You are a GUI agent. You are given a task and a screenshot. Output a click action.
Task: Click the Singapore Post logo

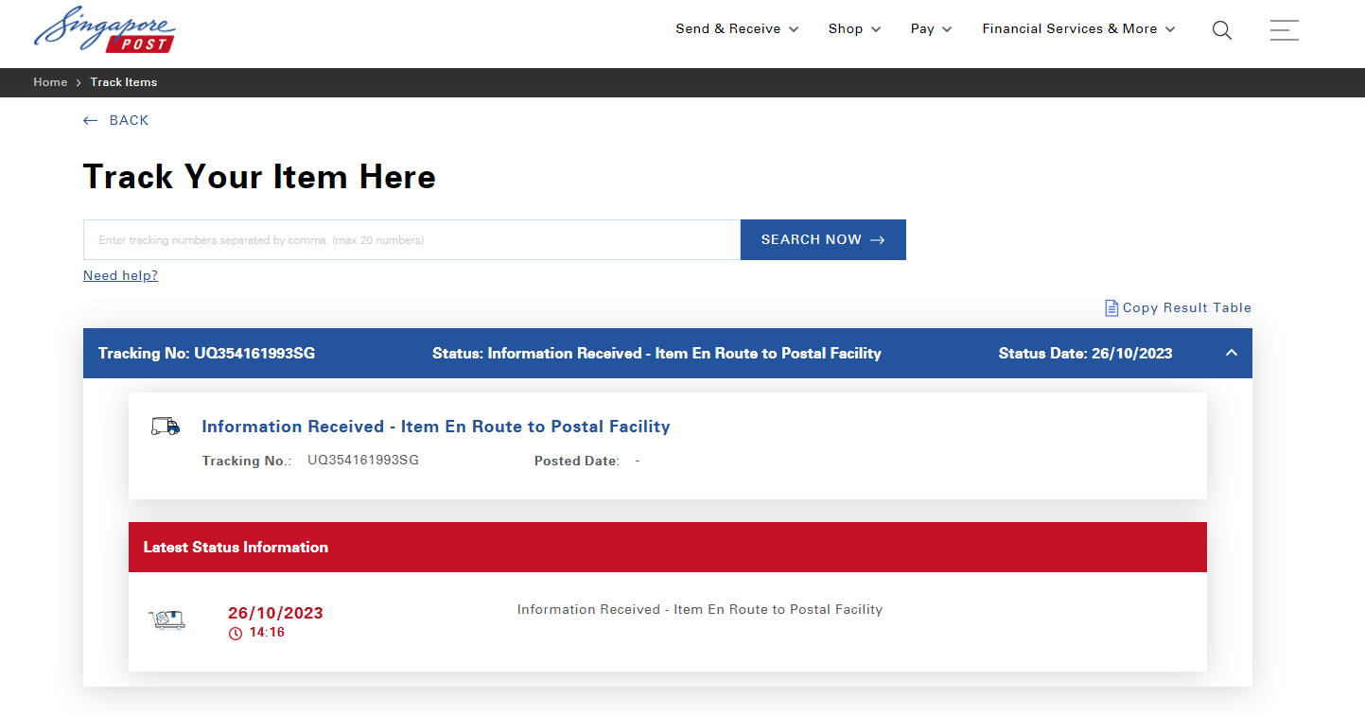click(x=105, y=29)
